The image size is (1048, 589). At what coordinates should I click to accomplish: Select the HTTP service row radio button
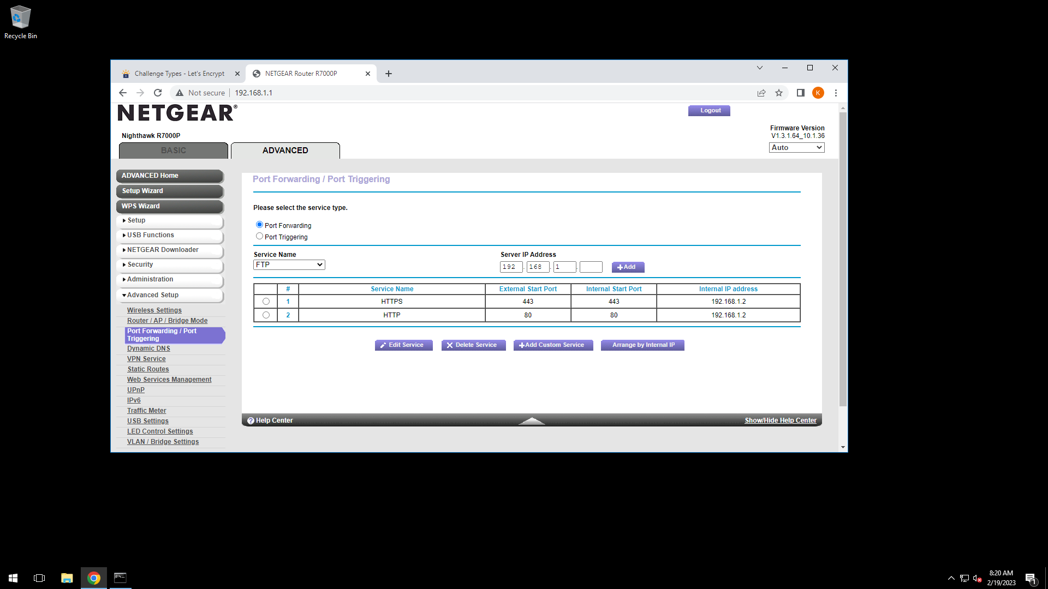point(266,315)
